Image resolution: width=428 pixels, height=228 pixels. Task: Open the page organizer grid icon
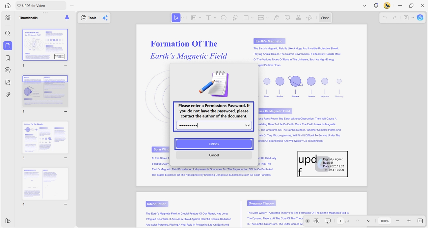(x=8, y=18)
